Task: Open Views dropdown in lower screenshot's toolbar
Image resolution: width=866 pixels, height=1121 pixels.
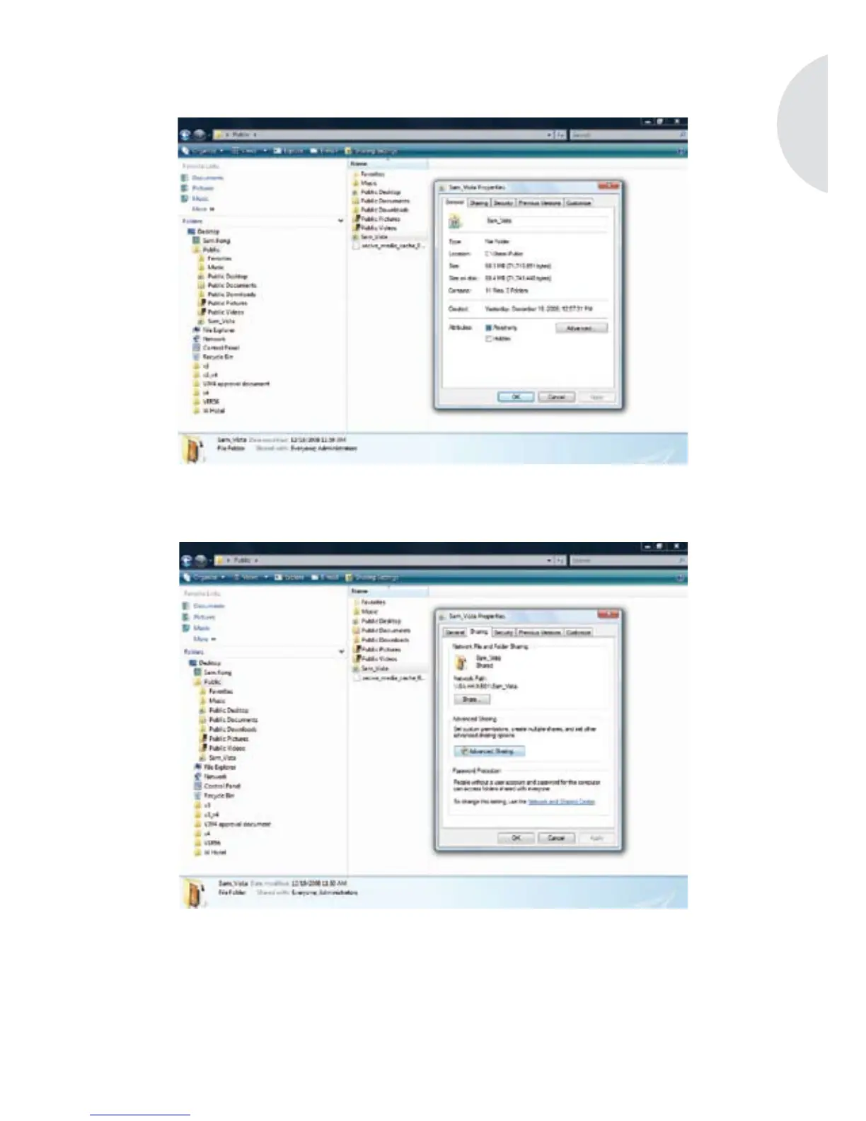Action: [x=250, y=577]
